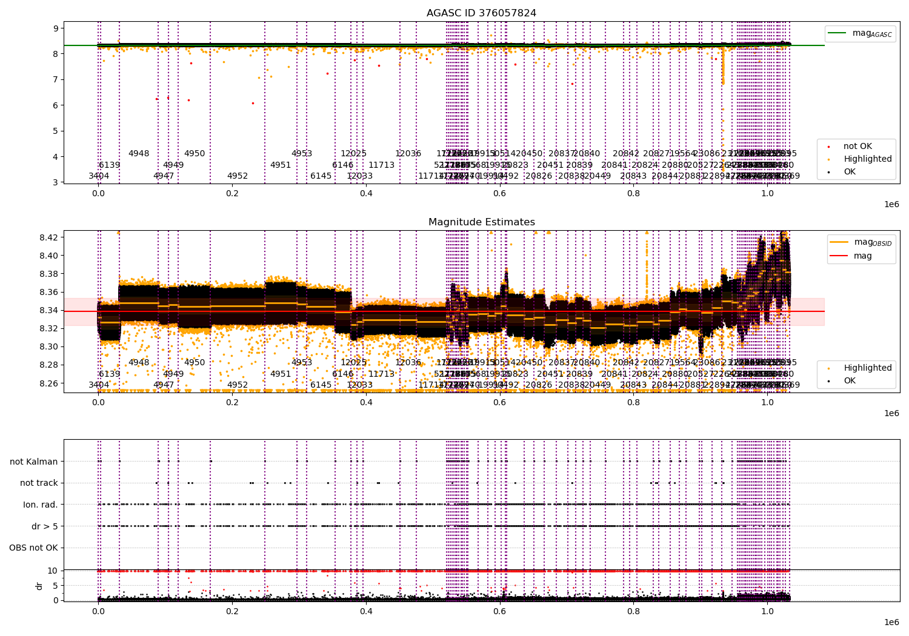This screenshot has height=636, width=909.
Task: Click the 'dr > 5' axis label
Action: click(44, 526)
